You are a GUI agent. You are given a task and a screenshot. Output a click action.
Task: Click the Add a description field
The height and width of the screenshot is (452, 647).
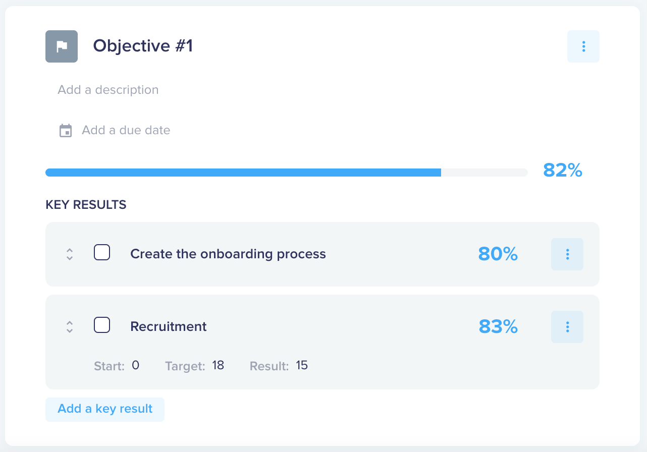108,90
